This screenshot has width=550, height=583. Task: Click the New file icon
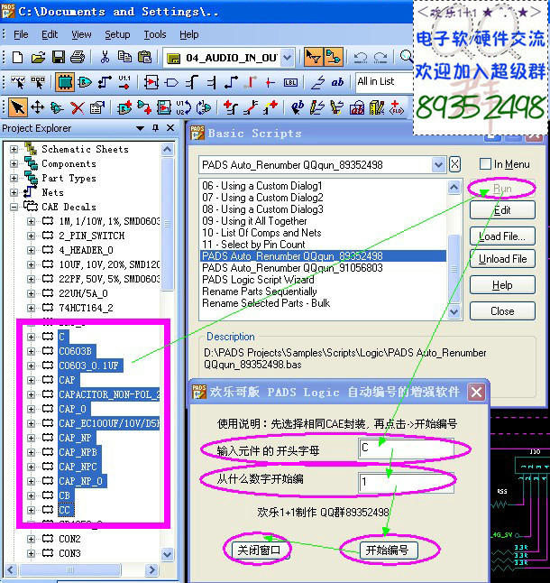point(17,58)
